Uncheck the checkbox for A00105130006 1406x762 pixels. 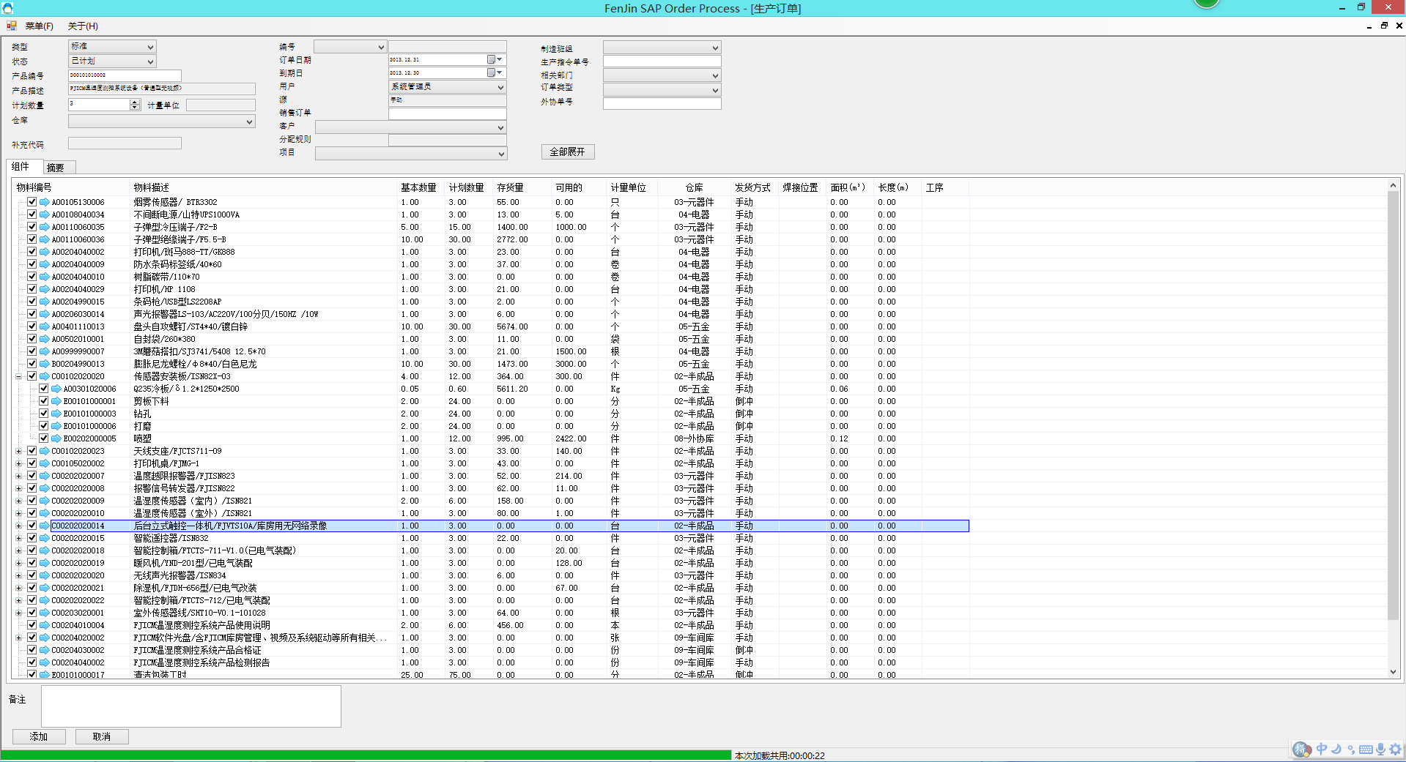coord(32,202)
